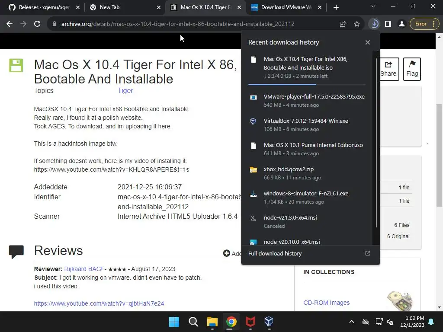The height and width of the screenshot is (332, 443).
Task: Close the Recent download history popup
Action: point(368,42)
